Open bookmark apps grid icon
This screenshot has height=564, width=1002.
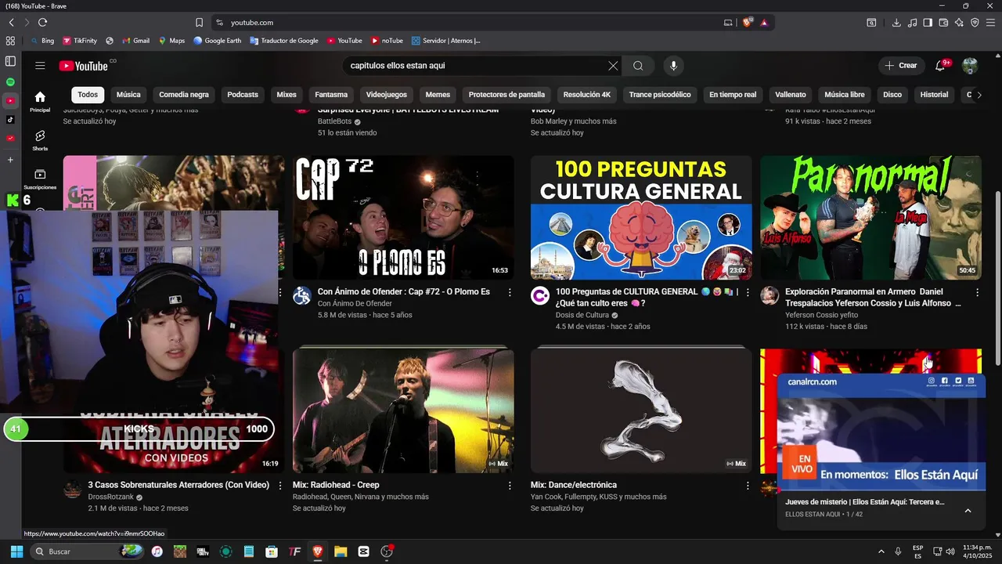10,41
